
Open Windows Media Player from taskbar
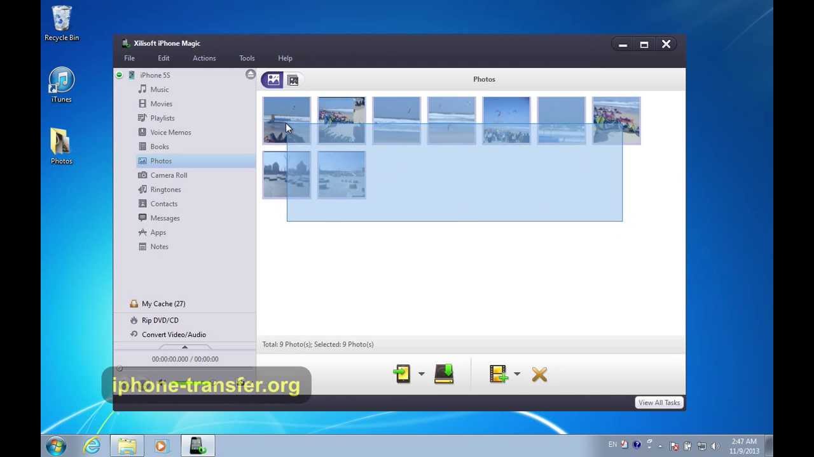pos(161,446)
